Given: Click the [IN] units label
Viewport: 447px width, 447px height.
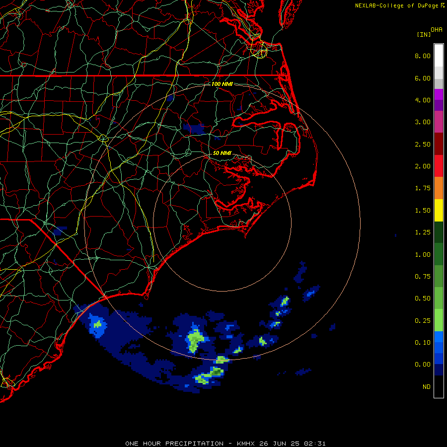Looking at the screenshot, I should click(x=424, y=34).
